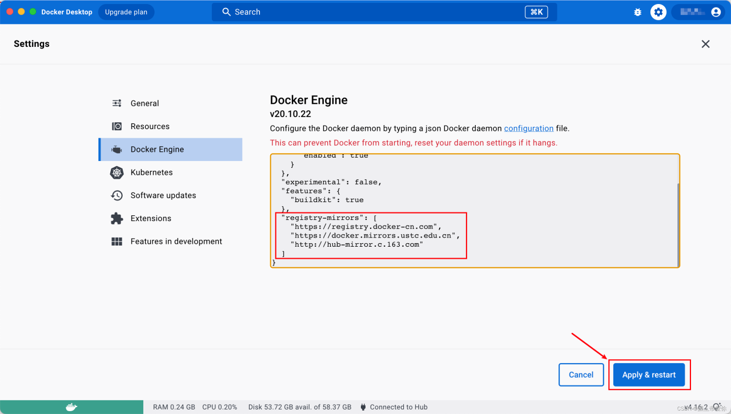Screen dimensions: 731x414
Task: Select the Docker Engine settings tab
Action: (x=157, y=150)
